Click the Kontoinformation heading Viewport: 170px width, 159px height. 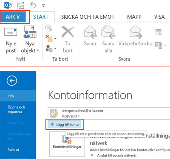click(x=90, y=95)
